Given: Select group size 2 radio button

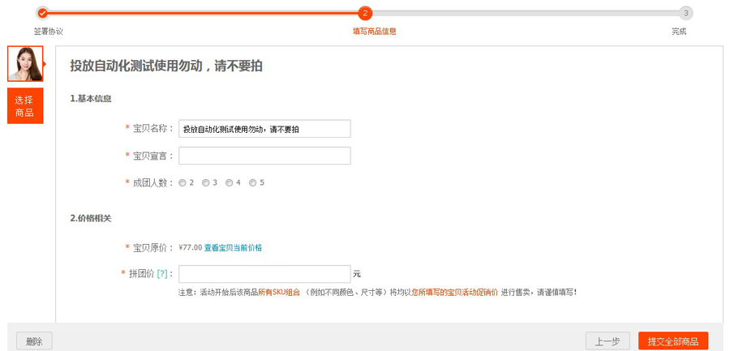Looking at the screenshot, I should (182, 183).
